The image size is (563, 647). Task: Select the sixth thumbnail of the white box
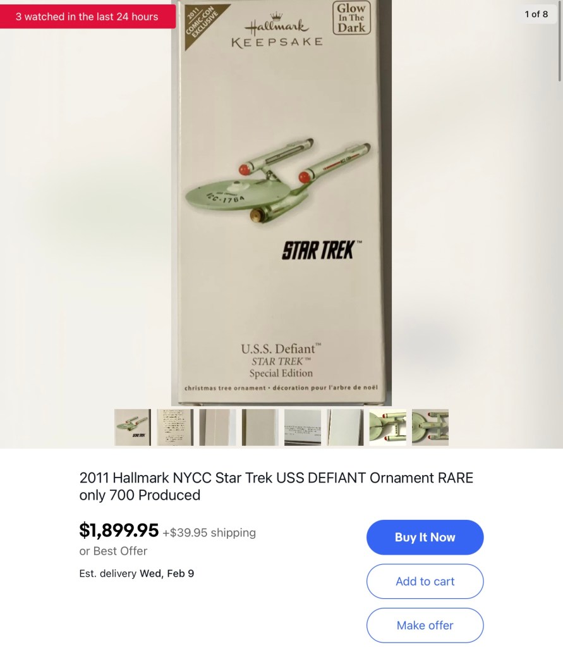point(346,427)
